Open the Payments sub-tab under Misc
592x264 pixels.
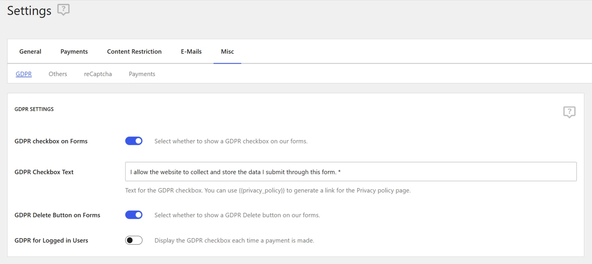coord(142,74)
